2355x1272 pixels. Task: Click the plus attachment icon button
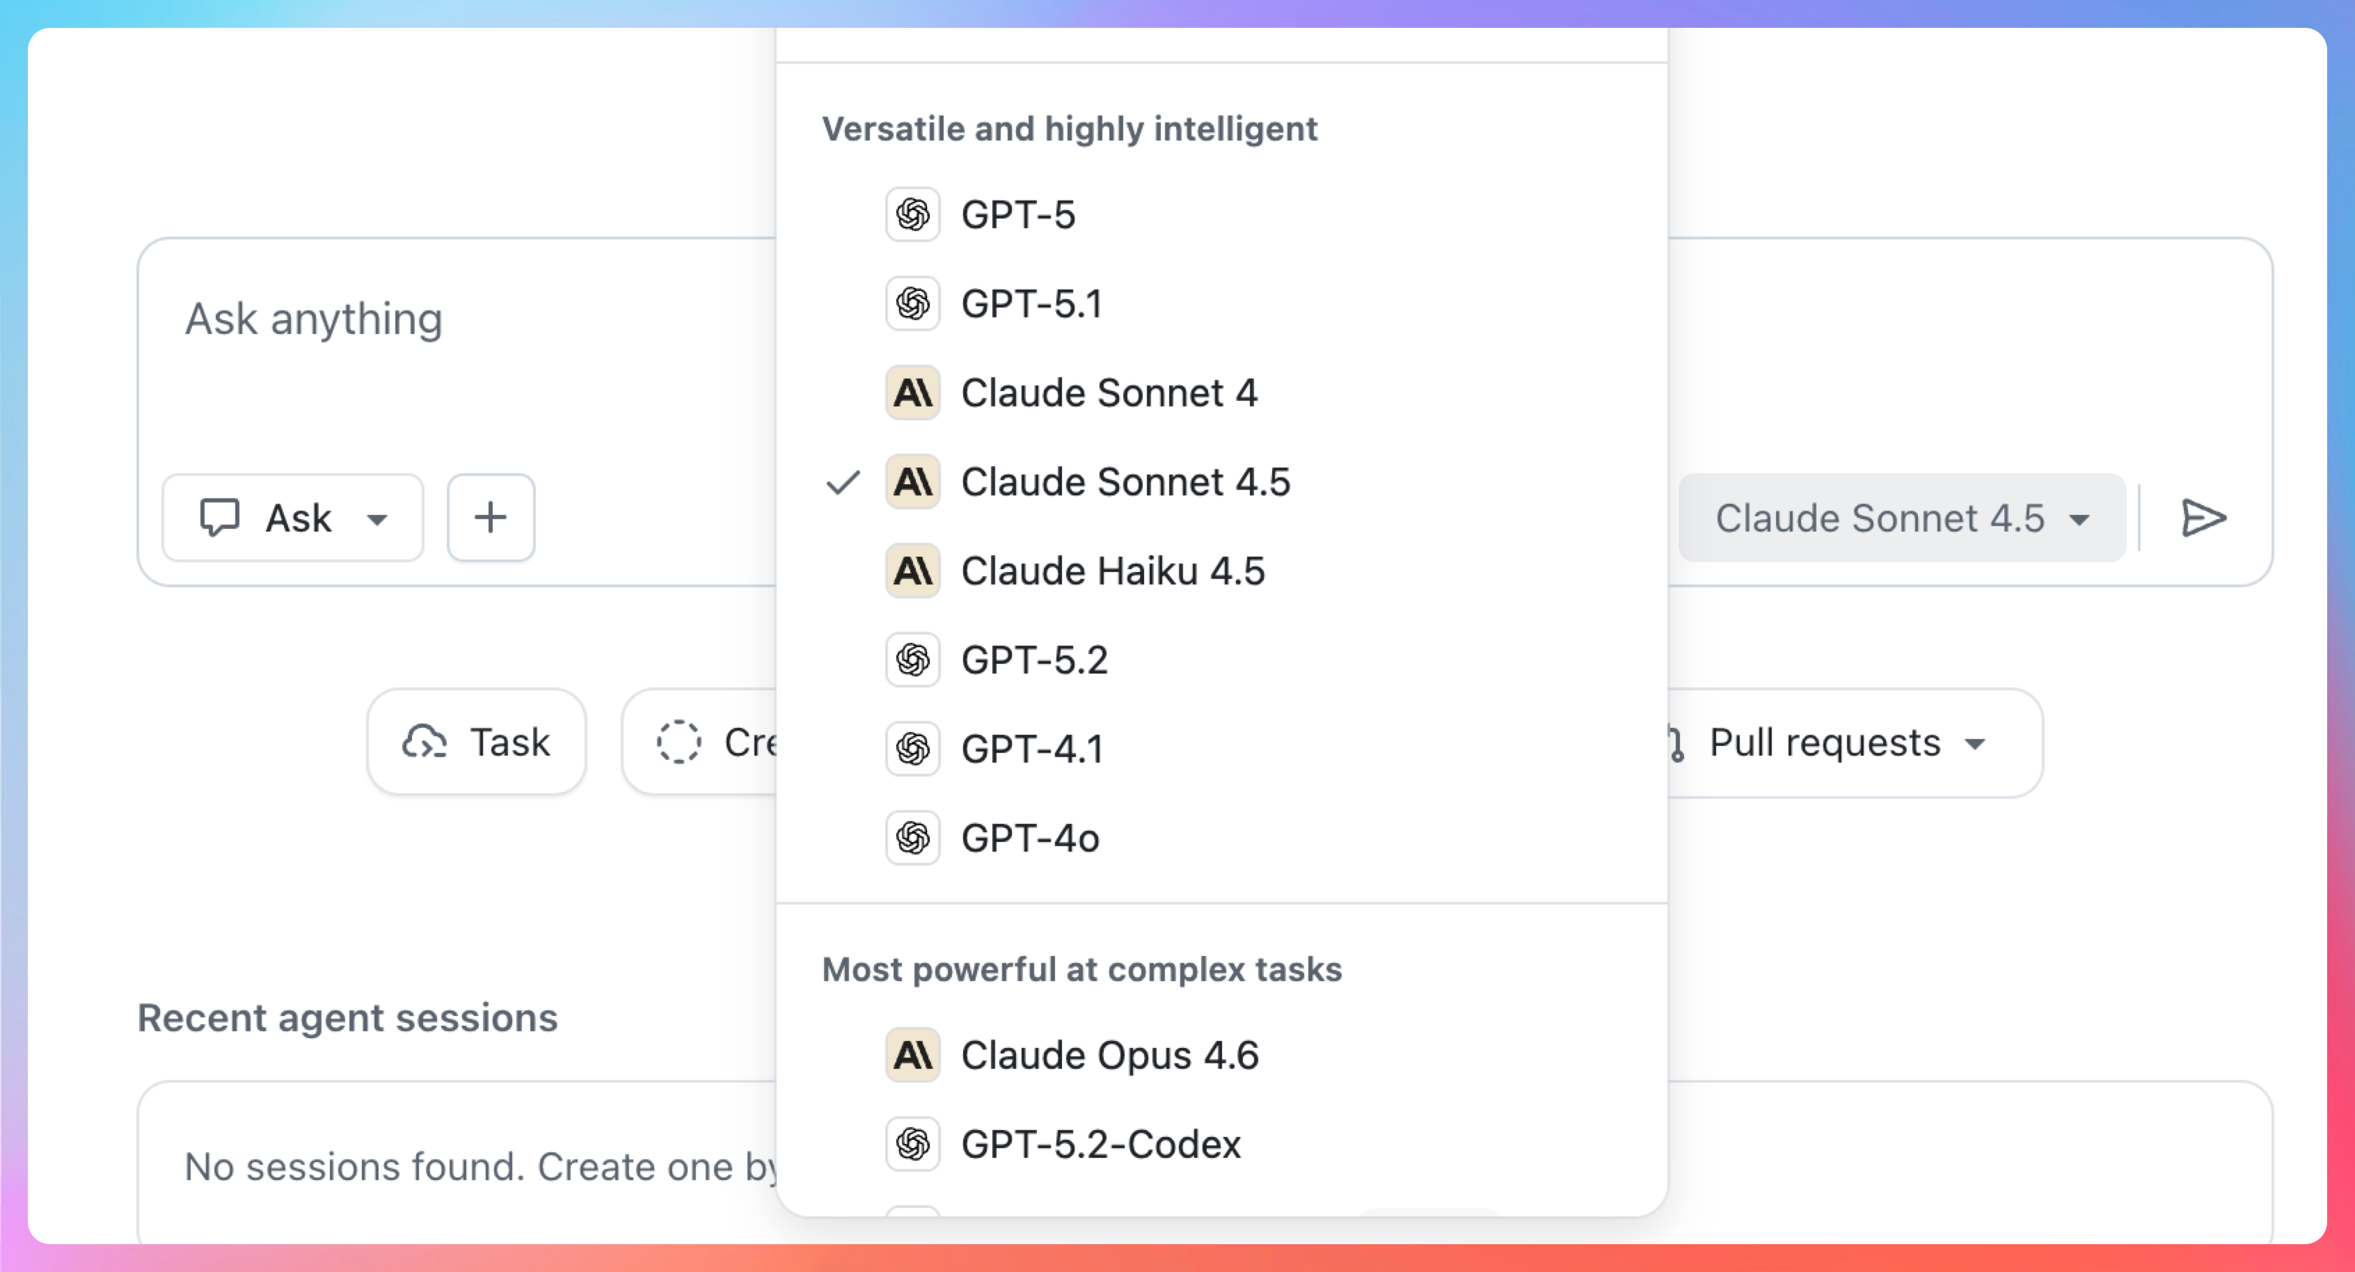click(x=491, y=518)
